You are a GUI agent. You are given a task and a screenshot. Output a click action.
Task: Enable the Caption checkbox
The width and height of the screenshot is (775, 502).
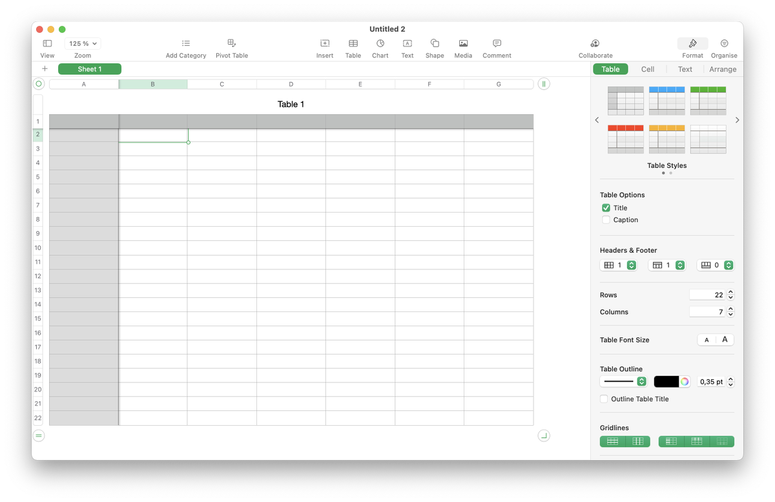coord(606,220)
